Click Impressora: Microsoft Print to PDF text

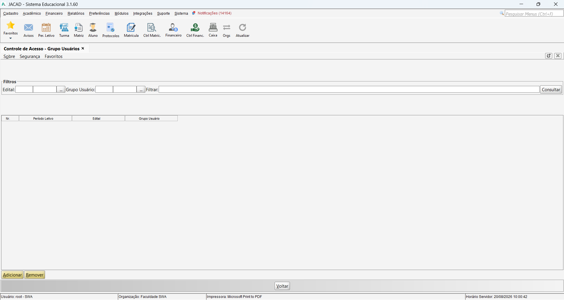click(x=234, y=297)
